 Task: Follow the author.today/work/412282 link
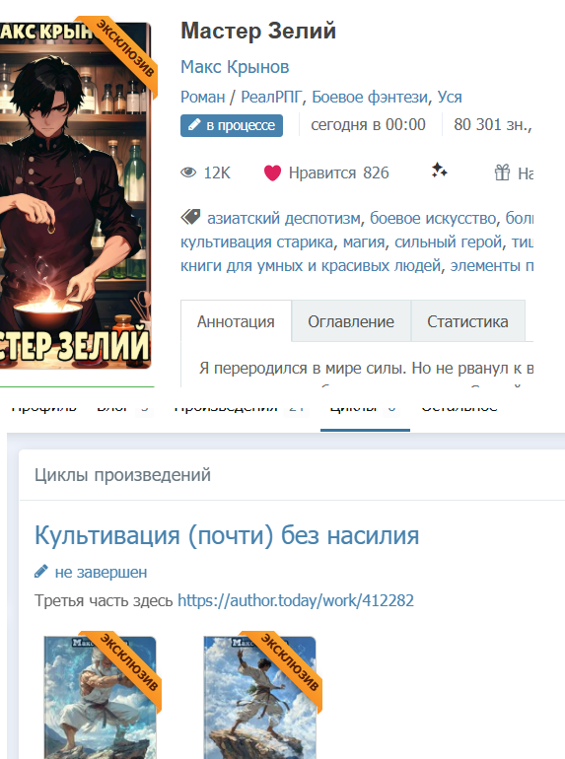pos(296,600)
